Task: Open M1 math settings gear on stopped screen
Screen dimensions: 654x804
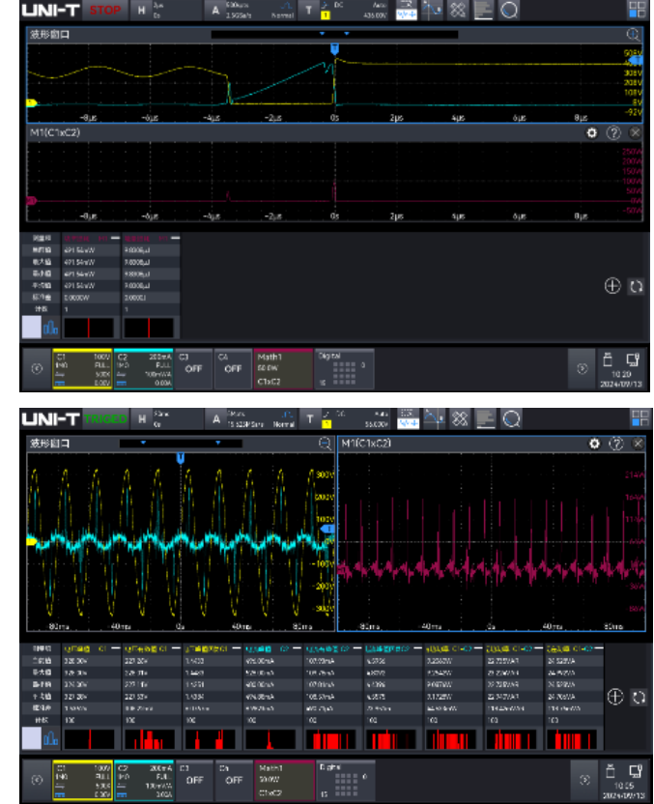Action: pyautogui.click(x=592, y=132)
